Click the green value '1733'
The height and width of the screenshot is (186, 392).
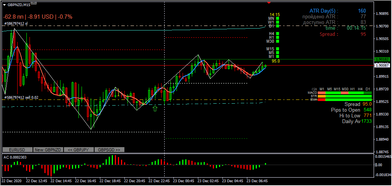pos(366,122)
